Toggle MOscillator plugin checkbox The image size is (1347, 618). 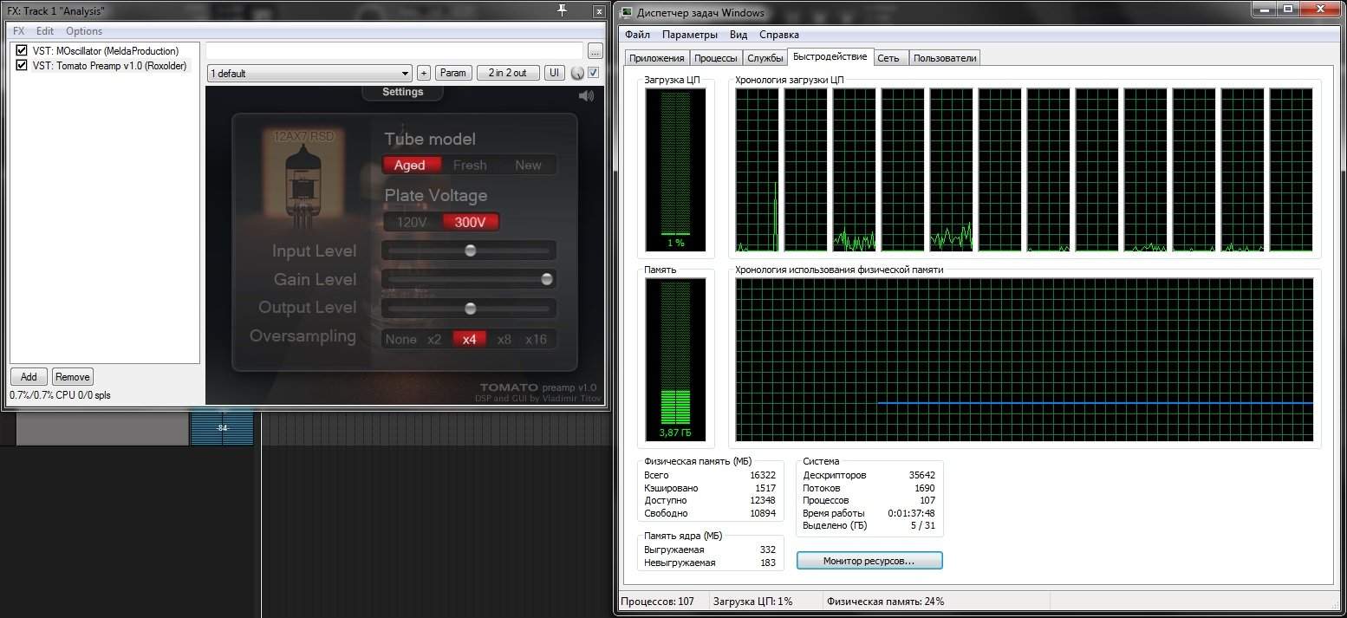click(22, 51)
